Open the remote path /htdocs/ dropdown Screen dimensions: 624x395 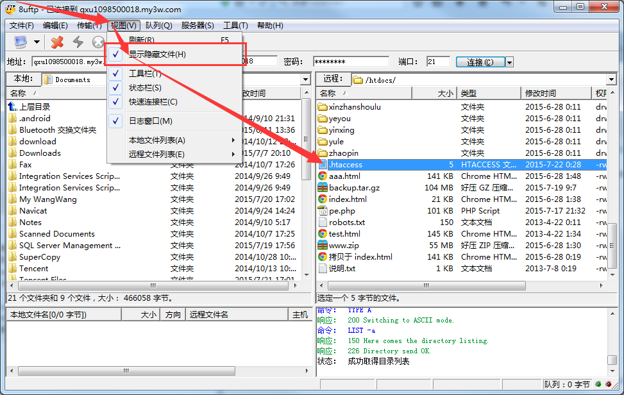[x=613, y=80]
